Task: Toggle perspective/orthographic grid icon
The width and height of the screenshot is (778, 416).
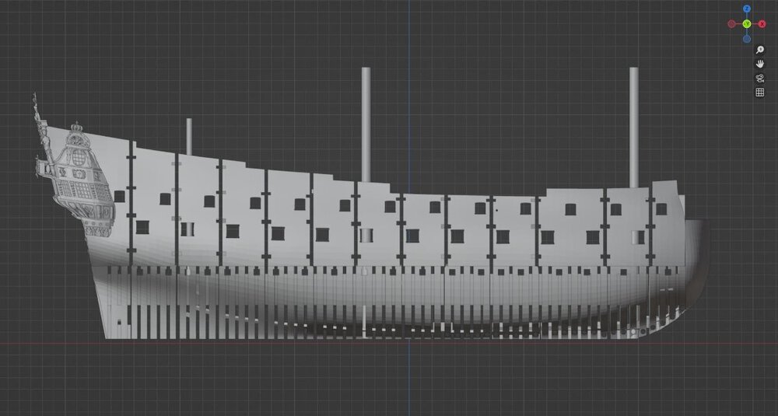Action: click(x=759, y=93)
